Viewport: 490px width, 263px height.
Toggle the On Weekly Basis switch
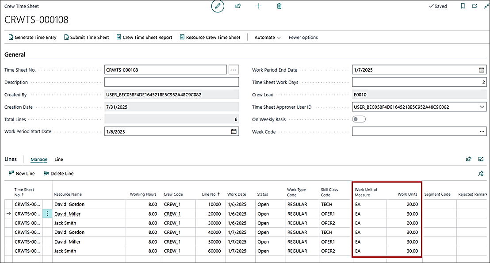pyautogui.click(x=359, y=119)
